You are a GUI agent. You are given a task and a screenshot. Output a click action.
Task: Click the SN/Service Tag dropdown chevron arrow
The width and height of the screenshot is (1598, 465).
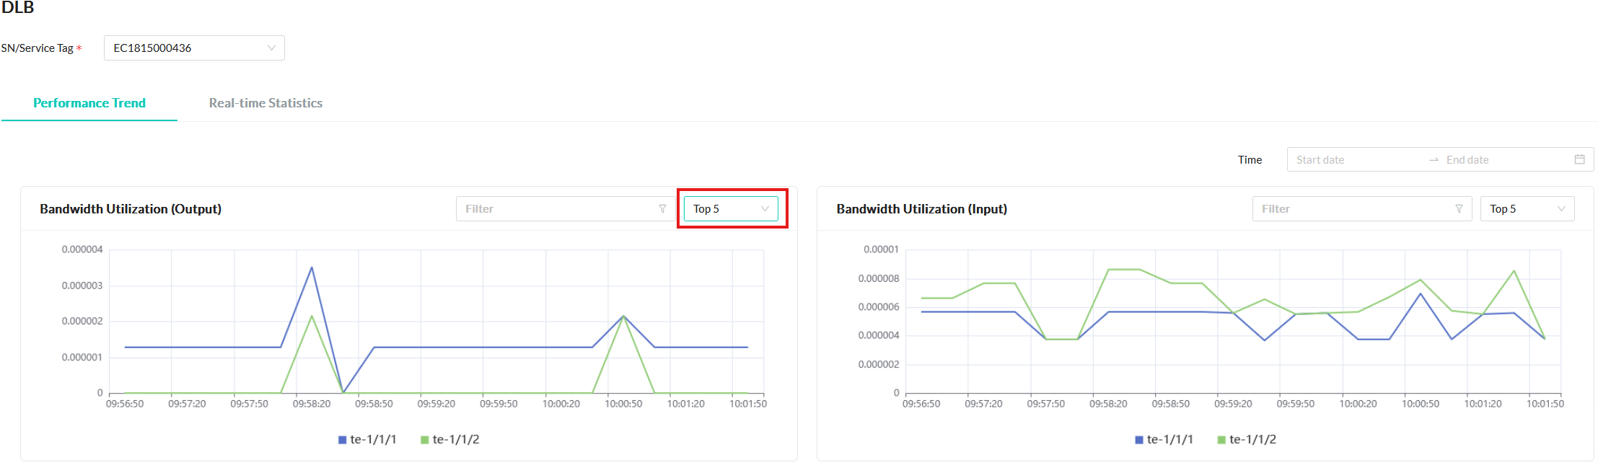(271, 48)
